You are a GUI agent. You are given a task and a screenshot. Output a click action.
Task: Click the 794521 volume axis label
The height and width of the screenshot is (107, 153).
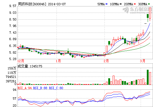tap(11, 77)
